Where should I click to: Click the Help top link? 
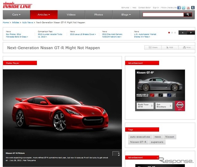click(134, 7)
